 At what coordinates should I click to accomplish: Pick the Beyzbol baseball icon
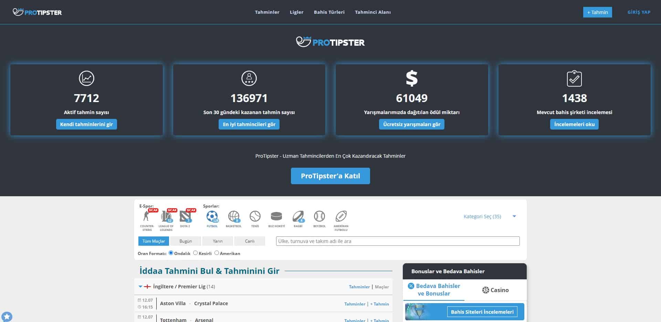click(319, 216)
